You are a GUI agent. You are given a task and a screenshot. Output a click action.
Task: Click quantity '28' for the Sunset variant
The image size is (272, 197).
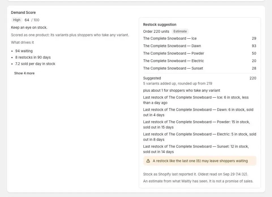coord(254,68)
